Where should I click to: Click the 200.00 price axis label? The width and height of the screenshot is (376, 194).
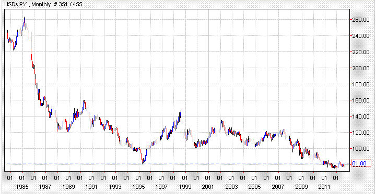tap(361, 68)
